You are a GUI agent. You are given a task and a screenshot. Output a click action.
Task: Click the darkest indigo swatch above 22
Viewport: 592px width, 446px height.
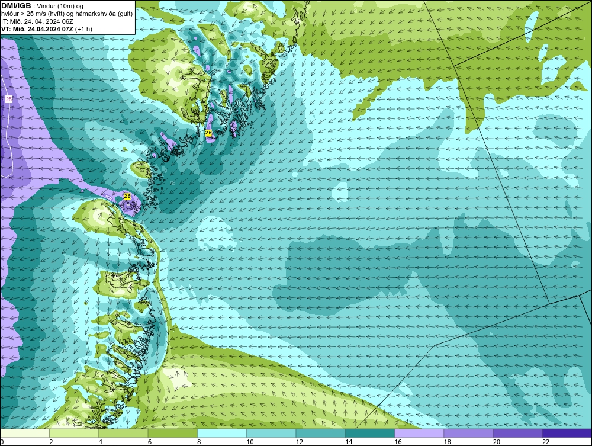coord(567,433)
